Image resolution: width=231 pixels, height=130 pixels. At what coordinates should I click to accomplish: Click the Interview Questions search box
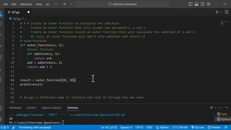point(122,4)
